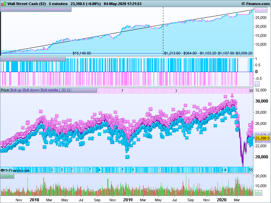Click the -0.5 positions axis value
This screenshot has width=271, height=203.
pyautogui.click(x=258, y=78)
